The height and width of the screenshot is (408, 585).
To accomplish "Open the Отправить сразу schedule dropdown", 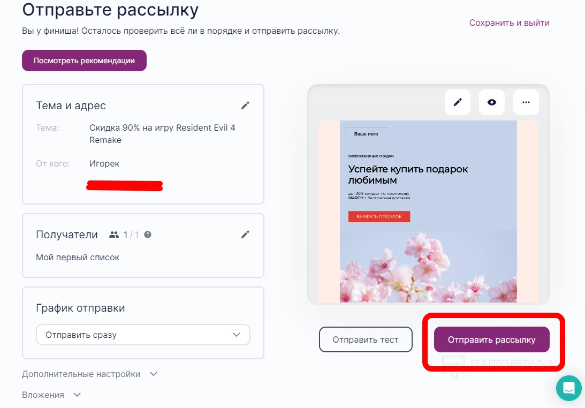I will point(143,335).
